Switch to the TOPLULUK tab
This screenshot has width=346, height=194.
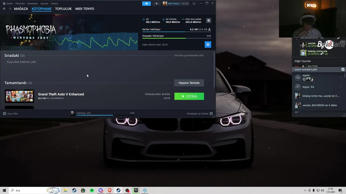63,9
